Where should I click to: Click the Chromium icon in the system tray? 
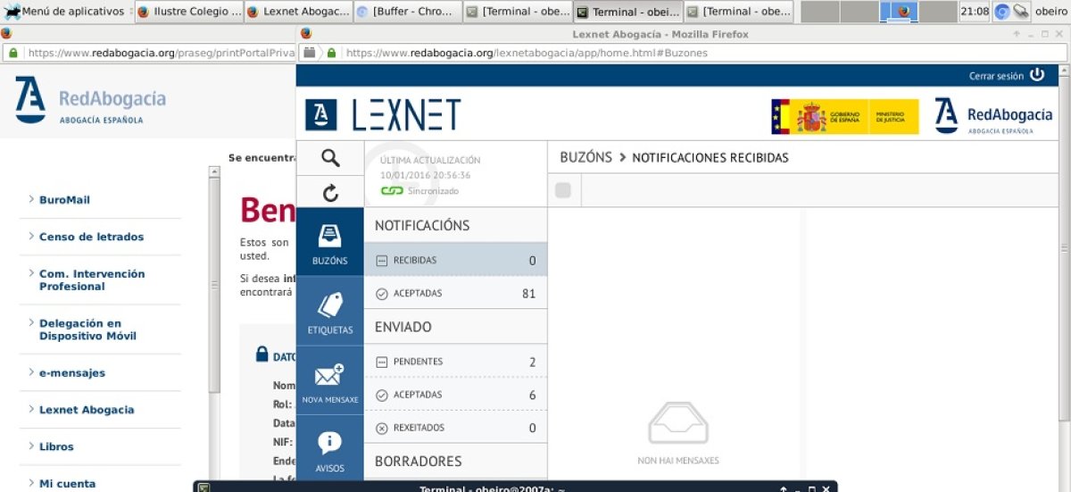(1002, 12)
